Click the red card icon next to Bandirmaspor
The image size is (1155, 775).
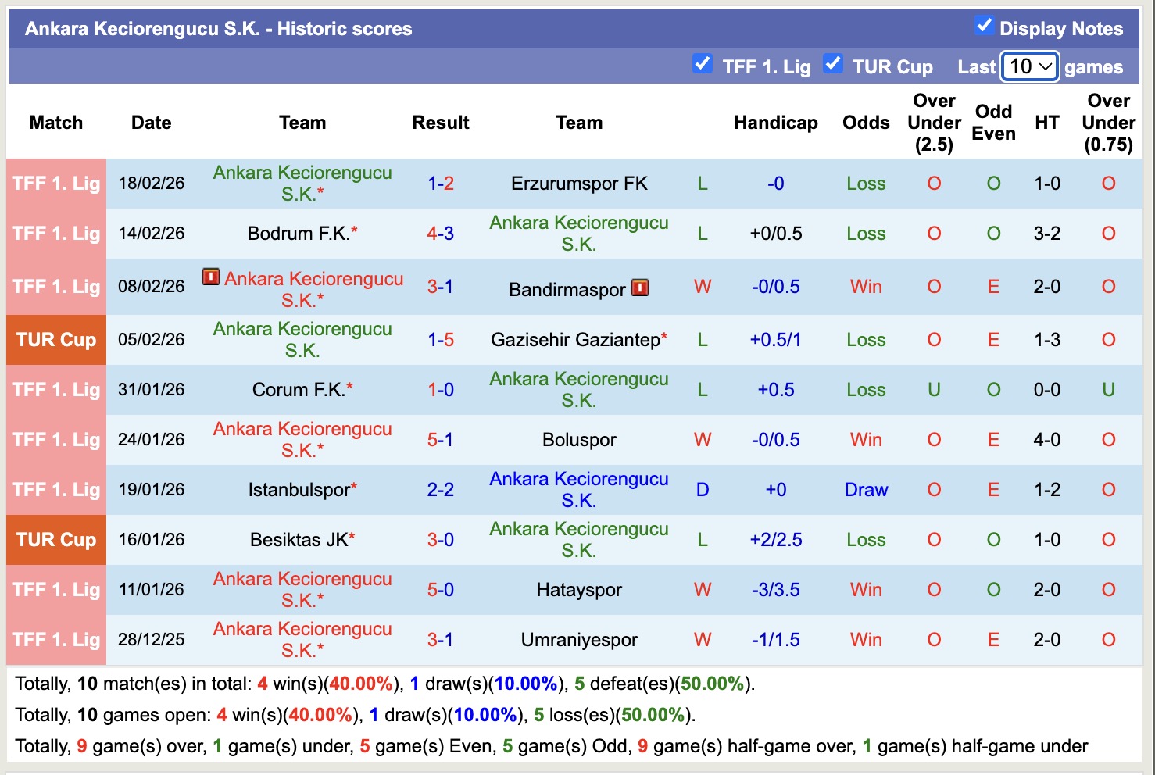(x=640, y=287)
